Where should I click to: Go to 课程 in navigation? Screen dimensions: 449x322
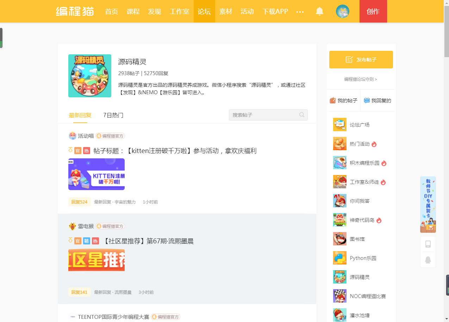click(133, 11)
